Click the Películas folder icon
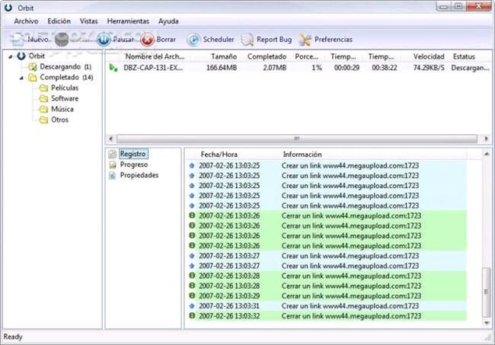The height and width of the screenshot is (345, 495). [x=43, y=88]
